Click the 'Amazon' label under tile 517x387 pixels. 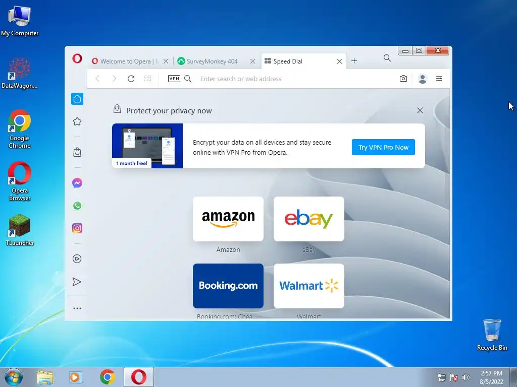[228, 250]
